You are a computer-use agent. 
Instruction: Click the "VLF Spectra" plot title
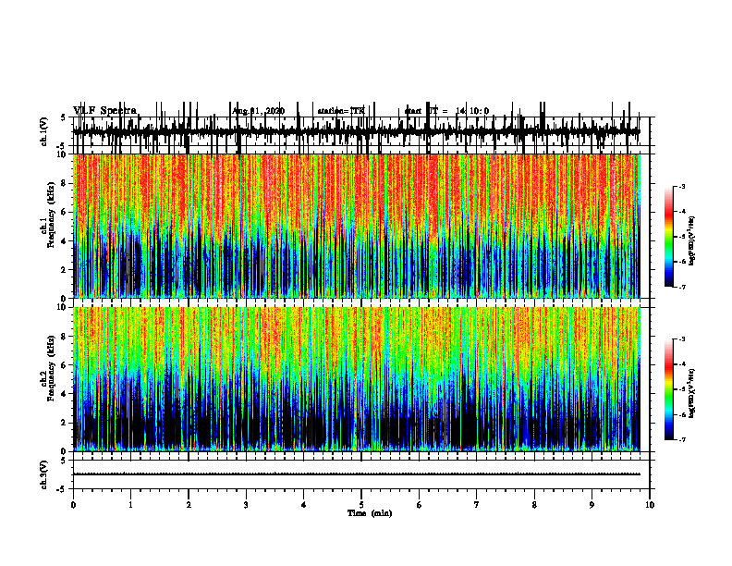pyautogui.click(x=104, y=111)
